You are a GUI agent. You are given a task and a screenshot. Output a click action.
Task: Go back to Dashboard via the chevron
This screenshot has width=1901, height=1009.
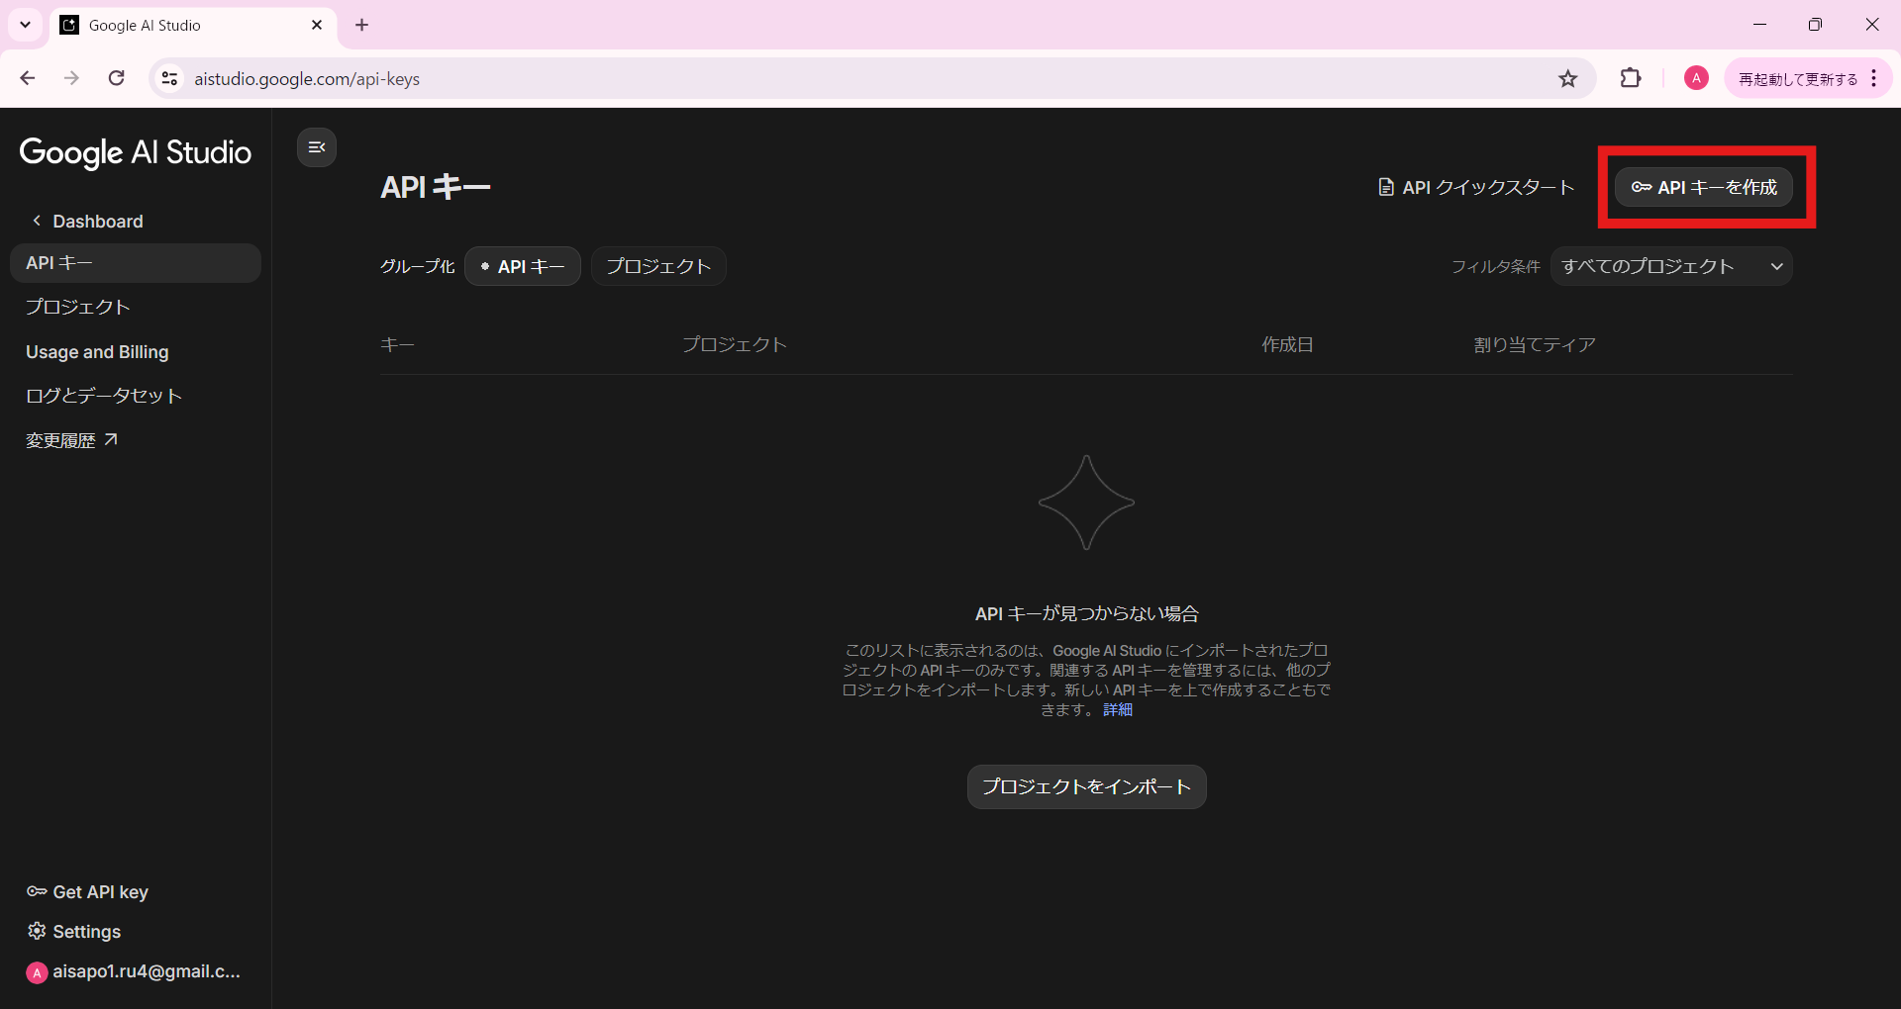(37, 221)
